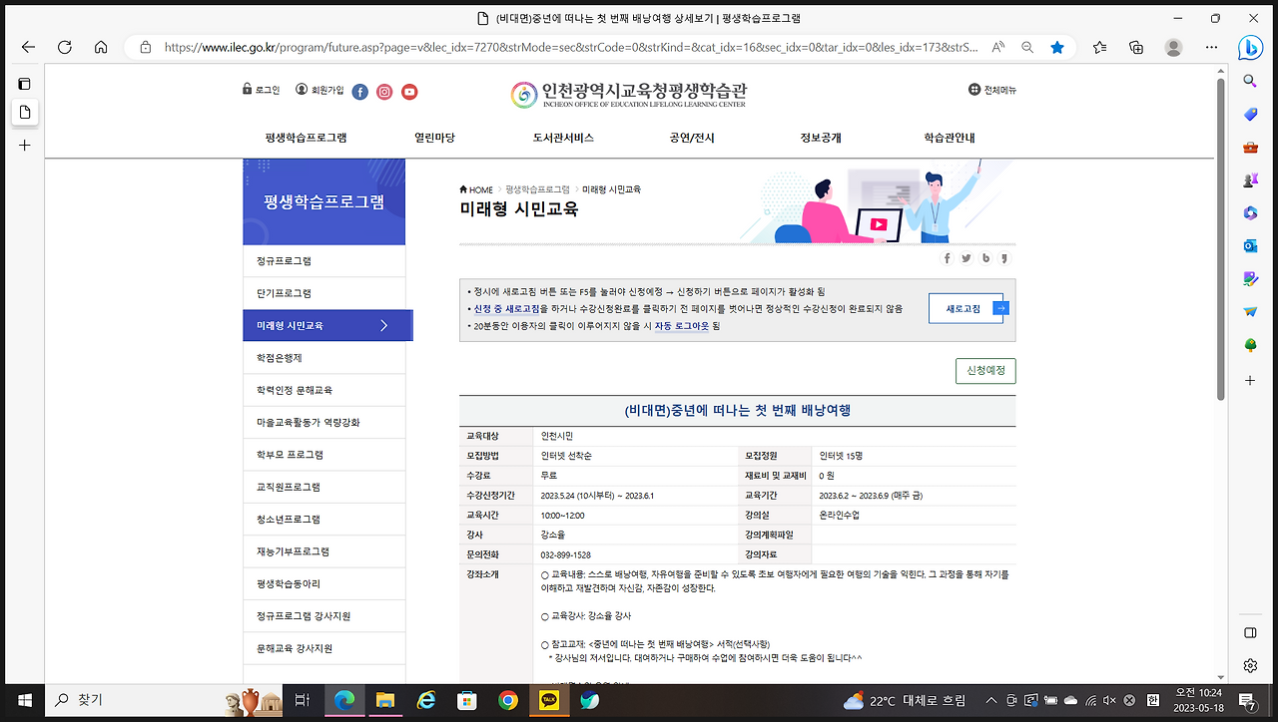Viewport: 1278px width, 722px height.
Task: Click the 회원가입 sign-up link
Action: click(x=319, y=90)
